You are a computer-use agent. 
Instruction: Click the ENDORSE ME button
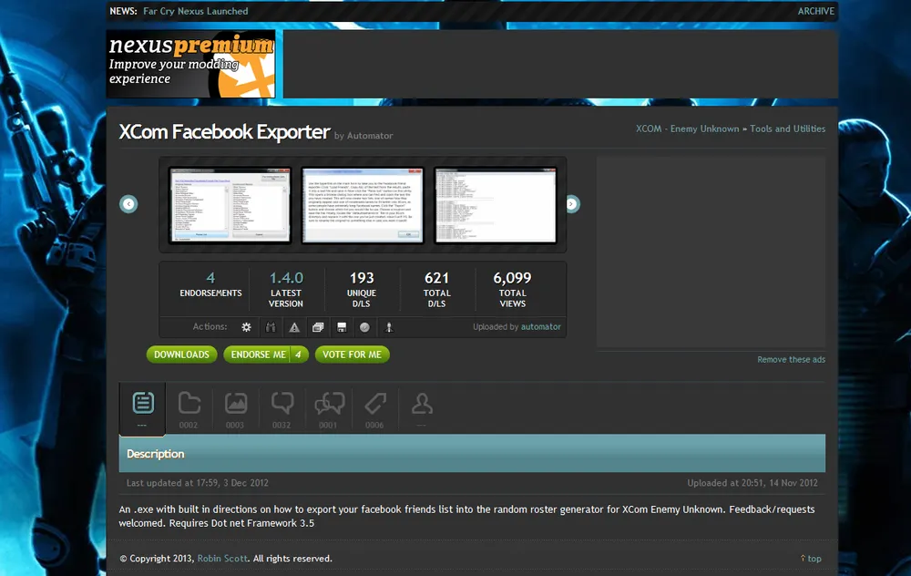click(266, 355)
